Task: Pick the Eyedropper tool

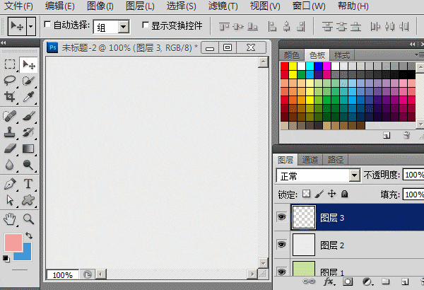Action: coord(29,97)
